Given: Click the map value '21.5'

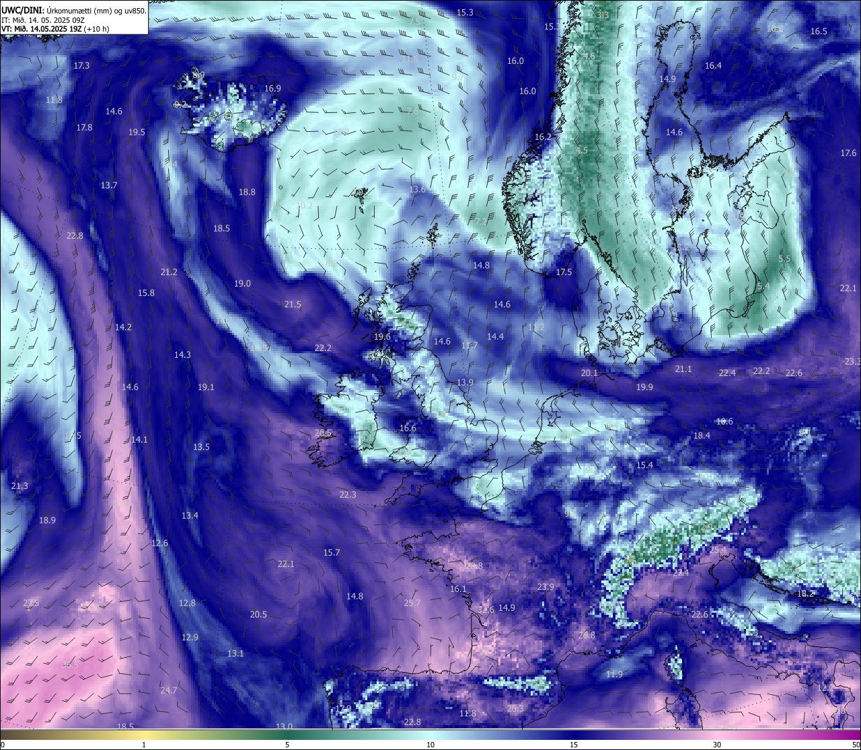Looking at the screenshot, I should click(293, 304).
